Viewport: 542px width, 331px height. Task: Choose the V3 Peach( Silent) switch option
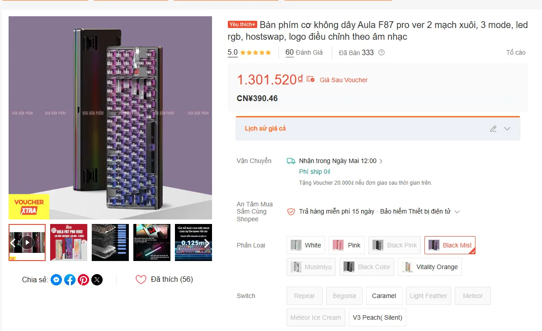(x=377, y=317)
